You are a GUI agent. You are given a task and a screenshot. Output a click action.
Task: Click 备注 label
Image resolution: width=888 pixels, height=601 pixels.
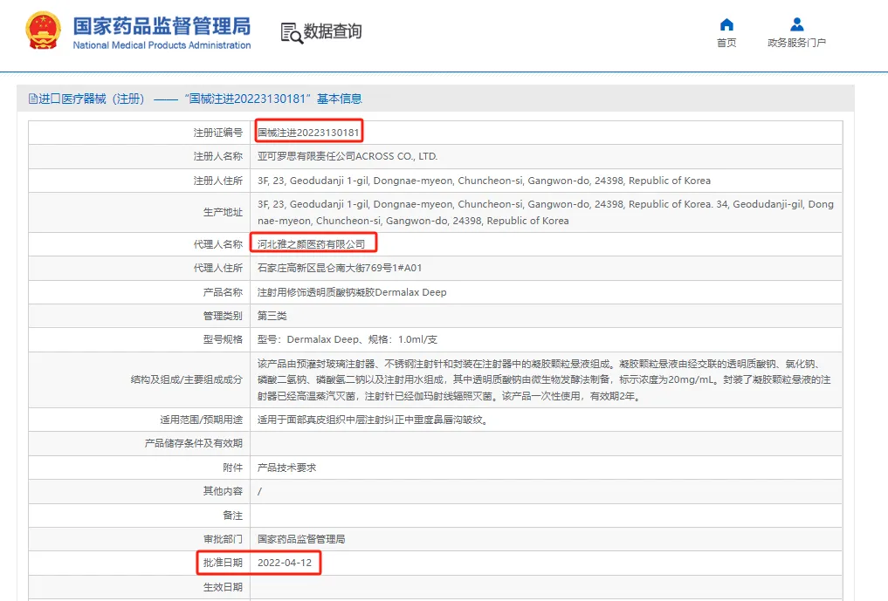(233, 516)
